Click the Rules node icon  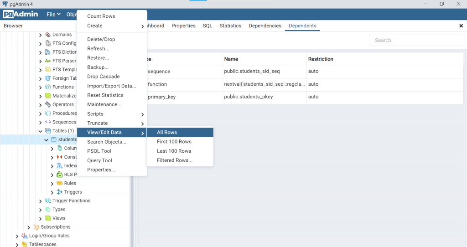coord(60,183)
